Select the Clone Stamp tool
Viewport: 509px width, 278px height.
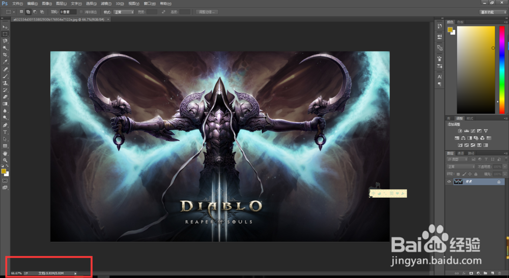click(x=5, y=83)
